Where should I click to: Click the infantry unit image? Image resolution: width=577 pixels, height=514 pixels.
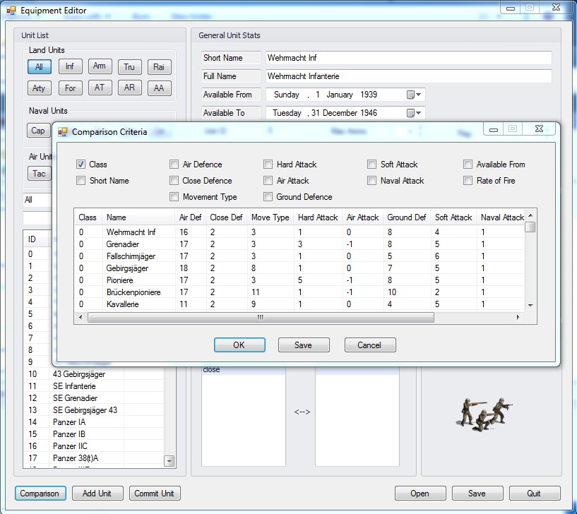tap(484, 414)
